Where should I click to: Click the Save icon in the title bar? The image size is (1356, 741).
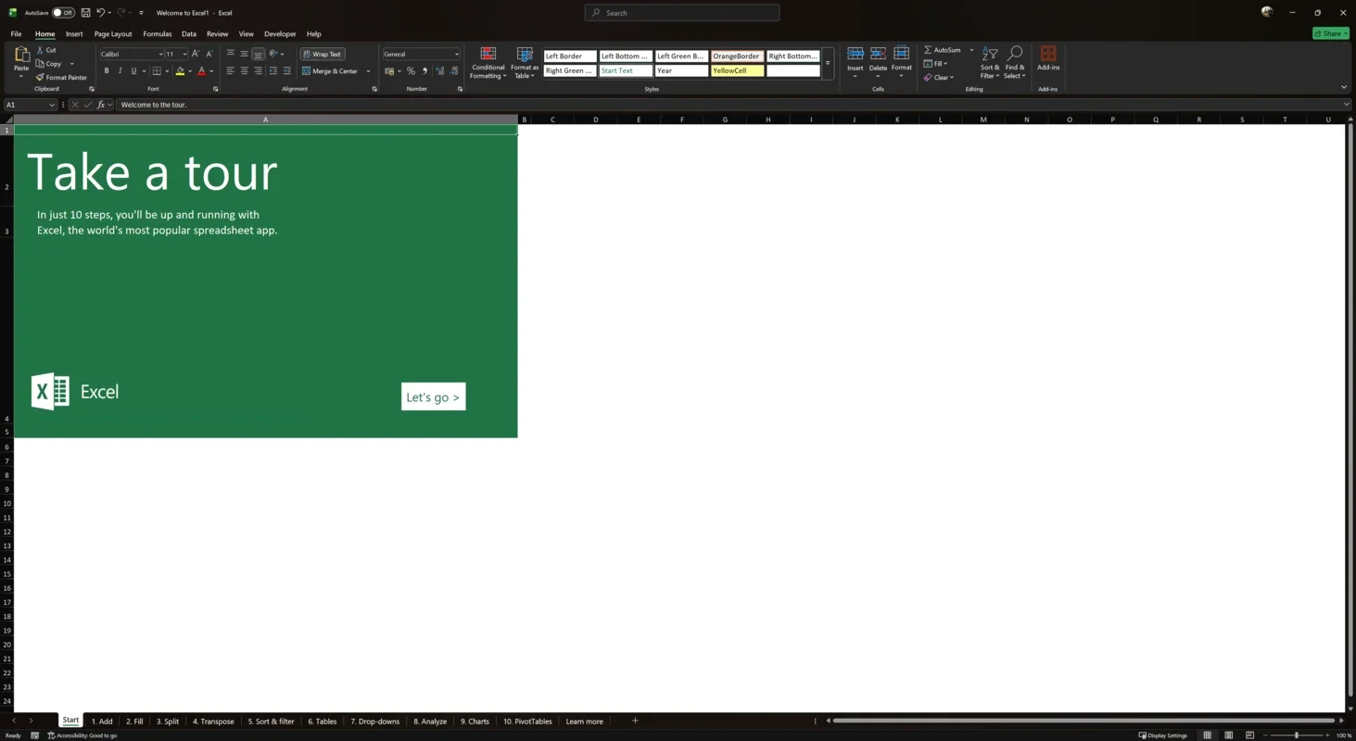[x=85, y=13]
